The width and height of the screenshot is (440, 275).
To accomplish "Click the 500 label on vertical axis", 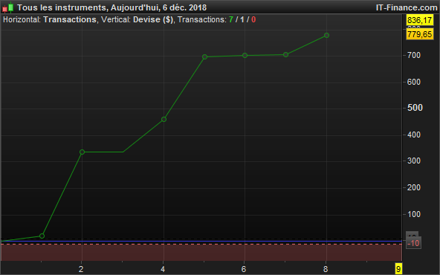I will pos(415,108).
